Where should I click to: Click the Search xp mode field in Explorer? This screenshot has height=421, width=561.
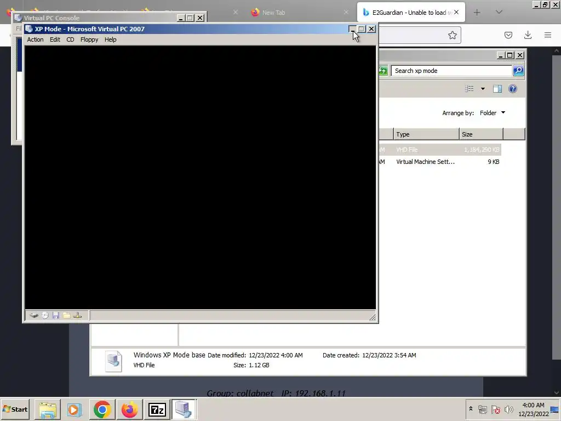click(451, 71)
